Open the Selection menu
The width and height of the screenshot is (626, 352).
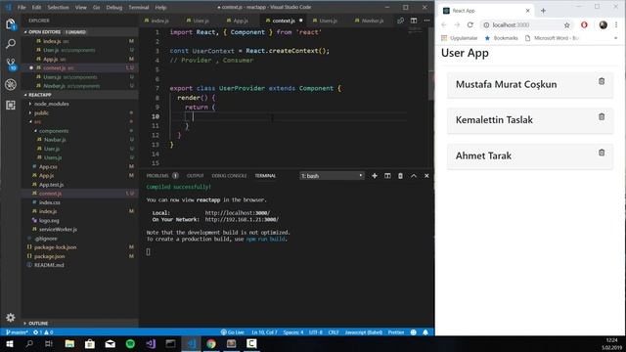click(58, 7)
